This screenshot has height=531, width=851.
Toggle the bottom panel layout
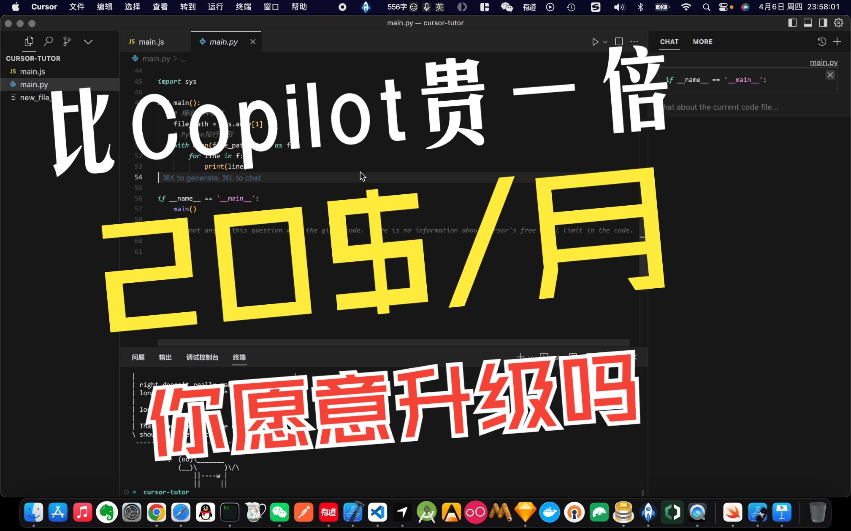pyautogui.click(x=808, y=23)
